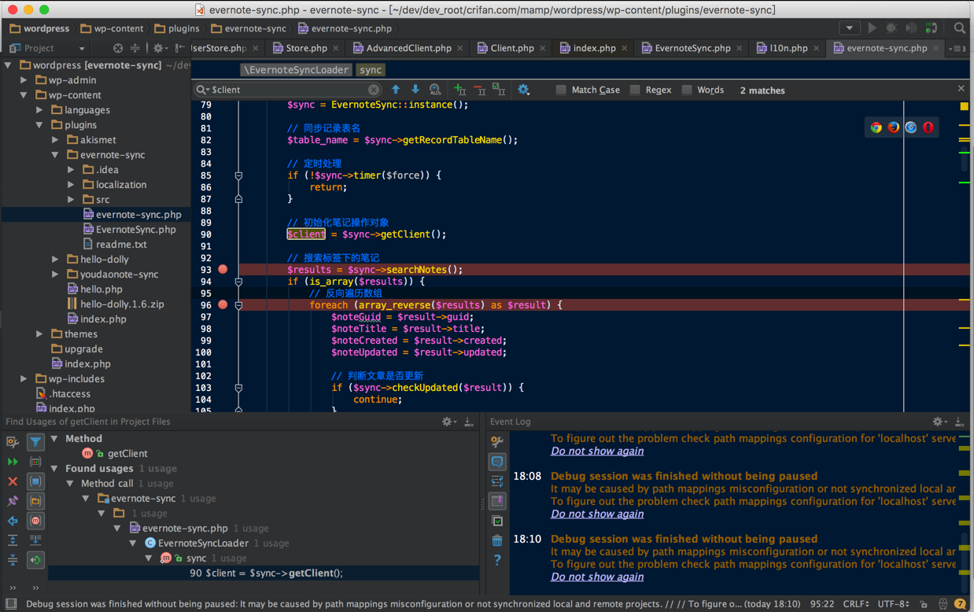Clear all Event Log entries trash icon
Viewport: 974px width, 612px height.
click(x=497, y=540)
